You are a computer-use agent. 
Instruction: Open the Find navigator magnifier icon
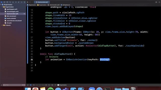tap(10, 2)
